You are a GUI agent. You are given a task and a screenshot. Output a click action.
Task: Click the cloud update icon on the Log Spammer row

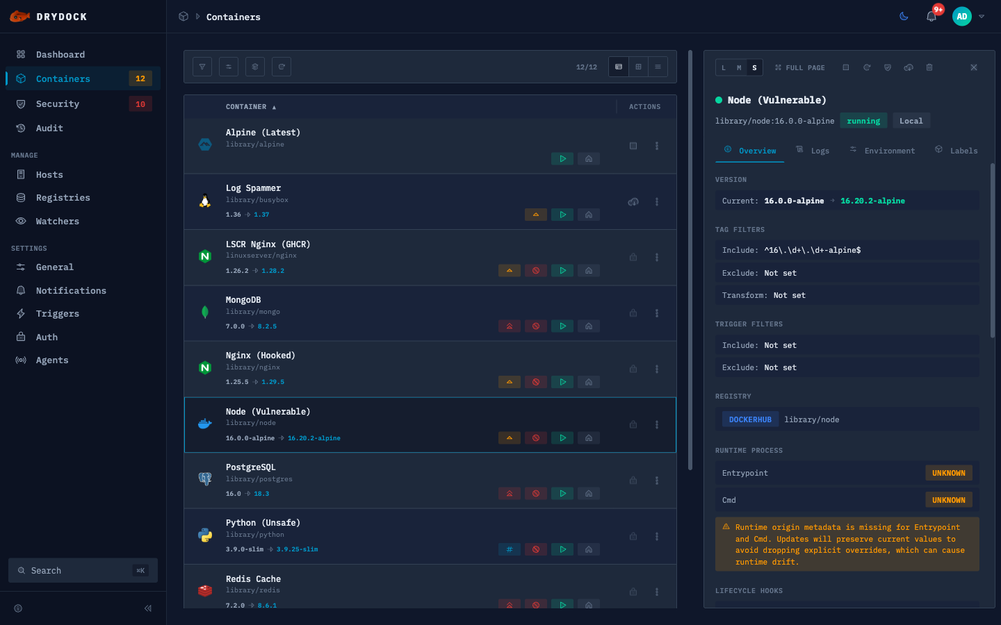click(633, 202)
